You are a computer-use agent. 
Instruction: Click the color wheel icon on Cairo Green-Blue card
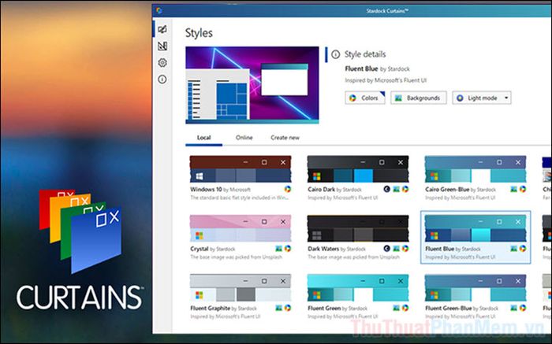(523, 189)
